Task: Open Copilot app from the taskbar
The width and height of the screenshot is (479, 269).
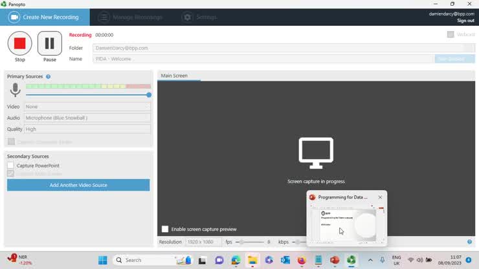Action: 269,260
